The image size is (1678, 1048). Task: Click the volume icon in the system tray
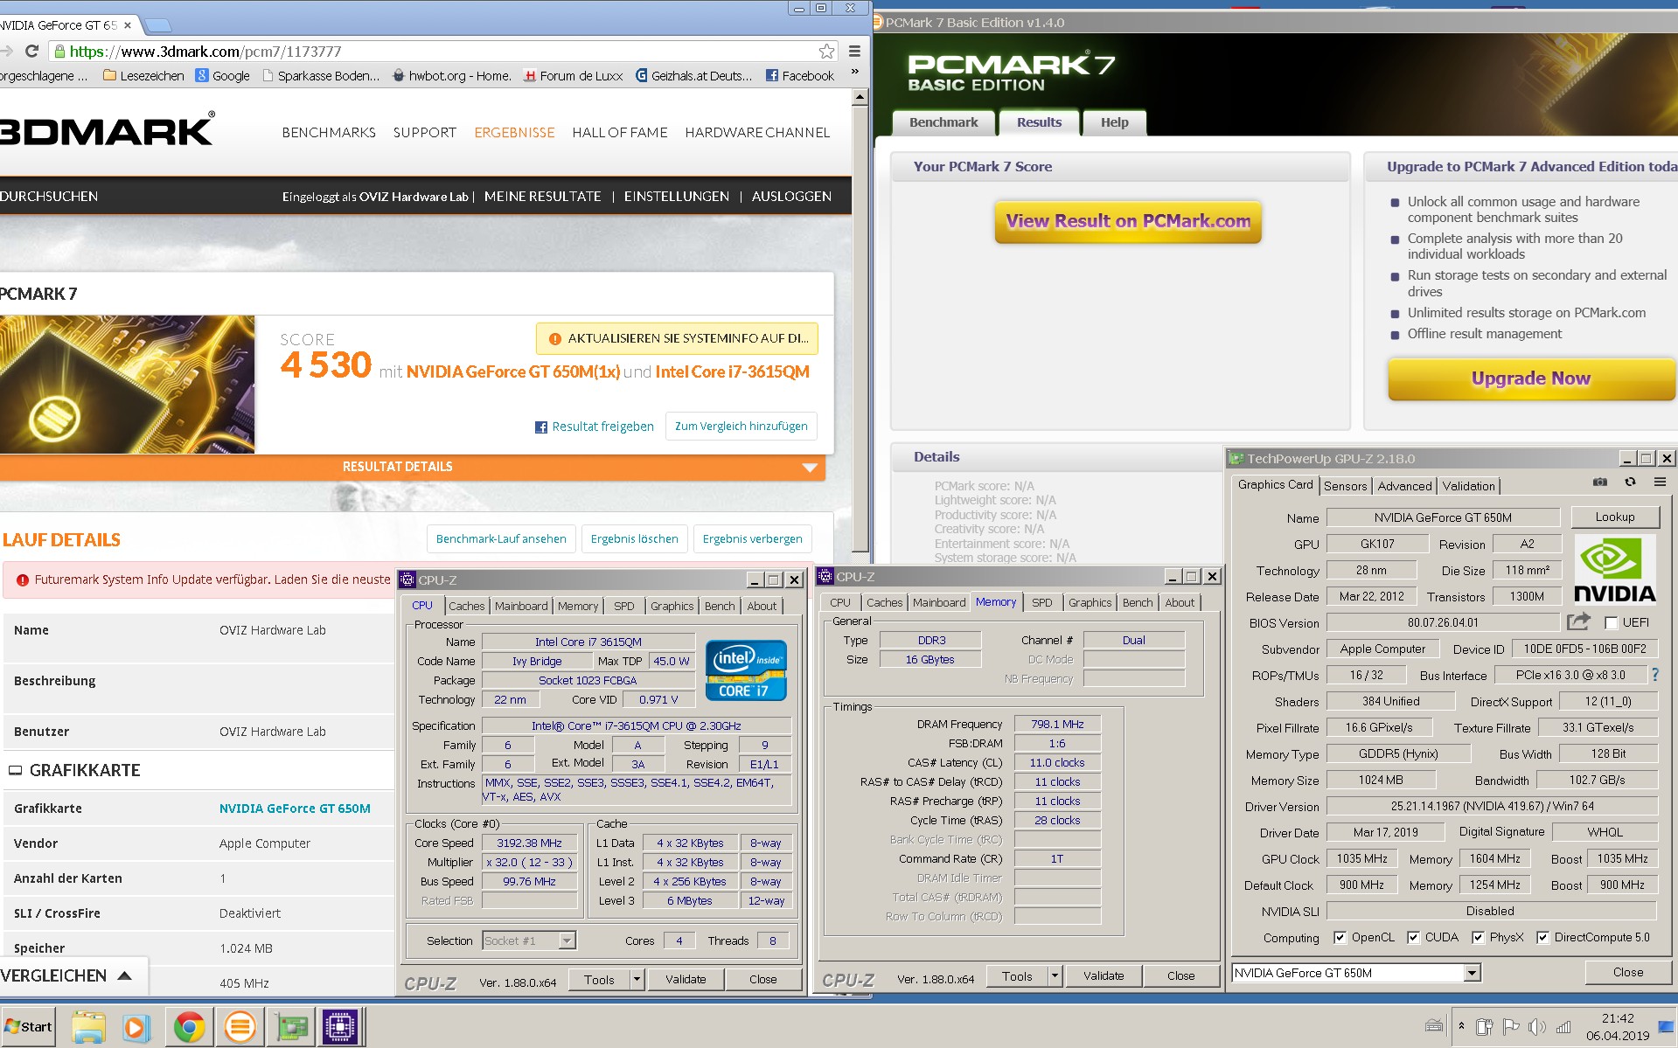1536,1027
